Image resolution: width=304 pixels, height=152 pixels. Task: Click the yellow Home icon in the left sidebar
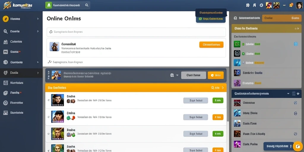pyautogui.click(x=6, y=19)
